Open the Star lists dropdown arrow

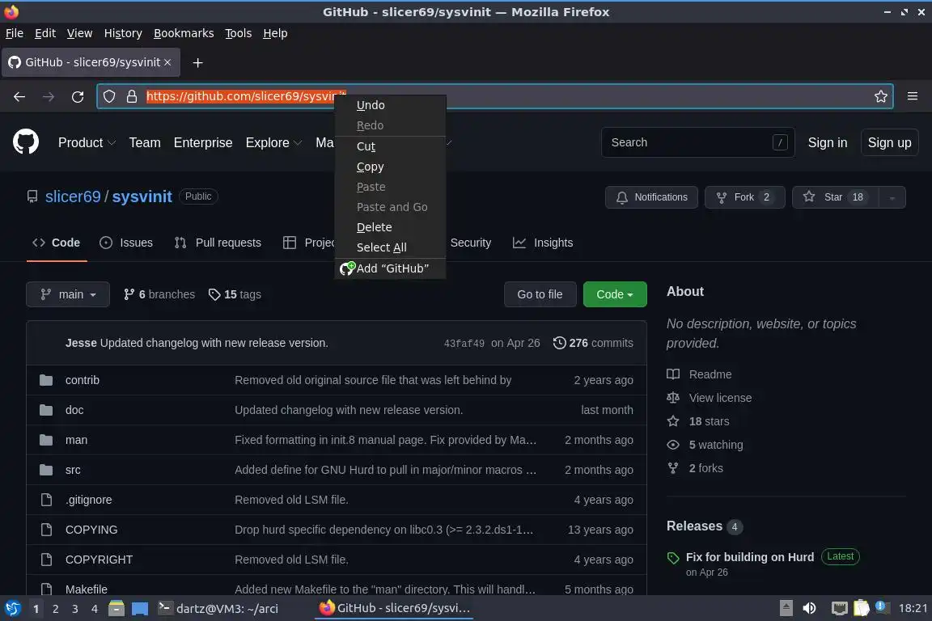pyautogui.click(x=892, y=197)
